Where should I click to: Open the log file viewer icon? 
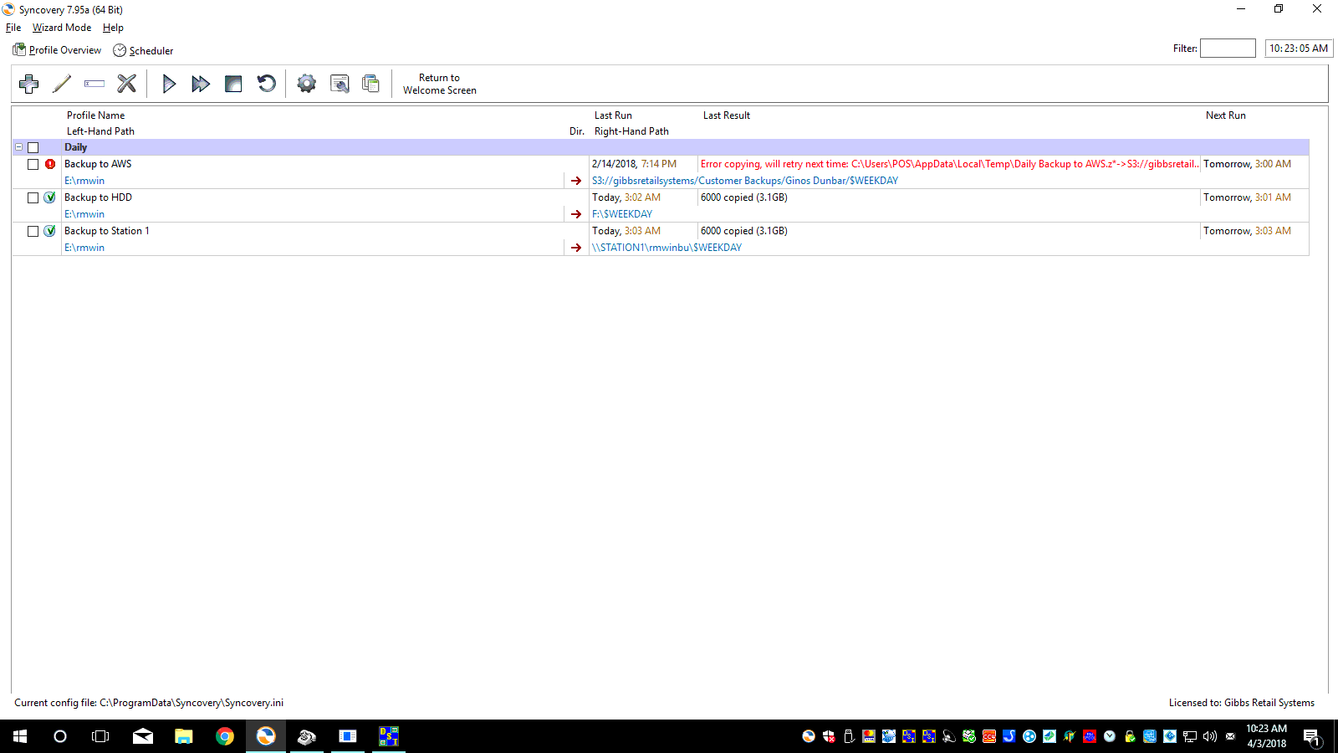340,84
